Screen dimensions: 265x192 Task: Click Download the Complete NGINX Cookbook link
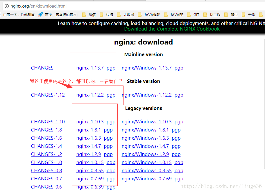pos(172,29)
